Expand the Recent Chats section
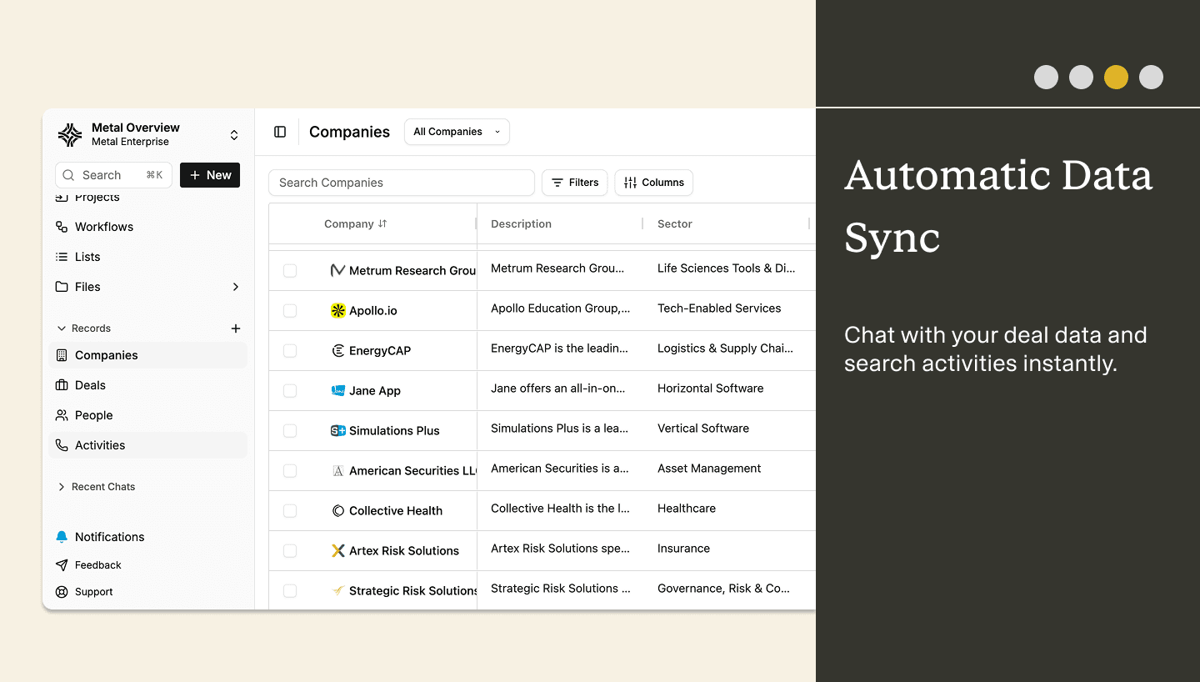Image resolution: width=1200 pixels, height=682 pixels. 96,487
